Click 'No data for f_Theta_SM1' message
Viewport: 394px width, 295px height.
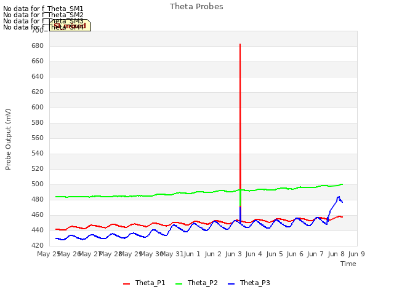pos(43,9)
